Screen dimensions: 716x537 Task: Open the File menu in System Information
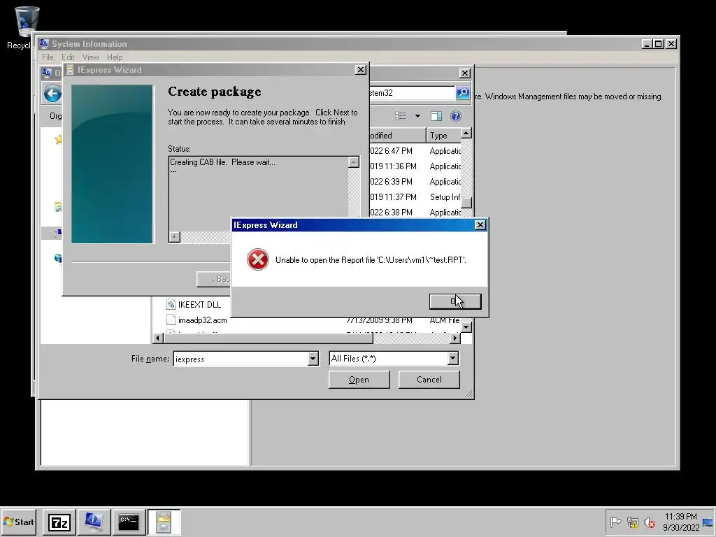click(48, 57)
